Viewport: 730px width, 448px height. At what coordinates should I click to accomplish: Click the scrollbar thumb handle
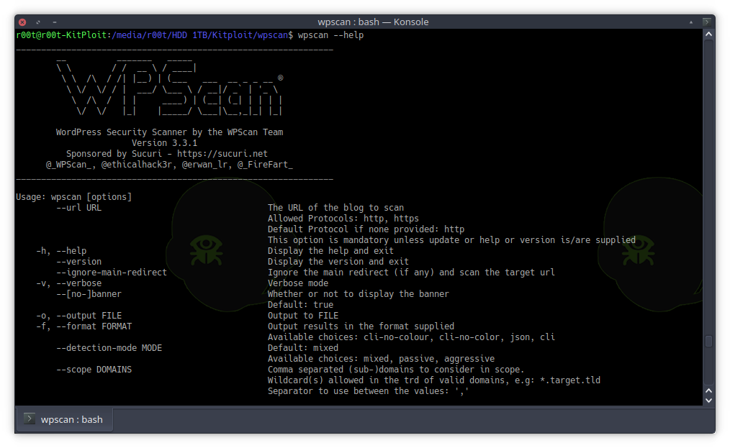[x=708, y=341]
